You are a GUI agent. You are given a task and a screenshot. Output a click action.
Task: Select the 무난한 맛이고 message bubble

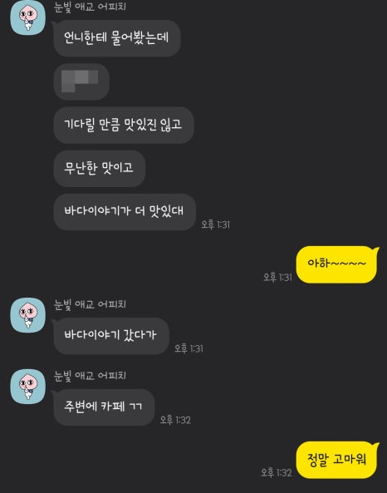pyautogui.click(x=100, y=169)
